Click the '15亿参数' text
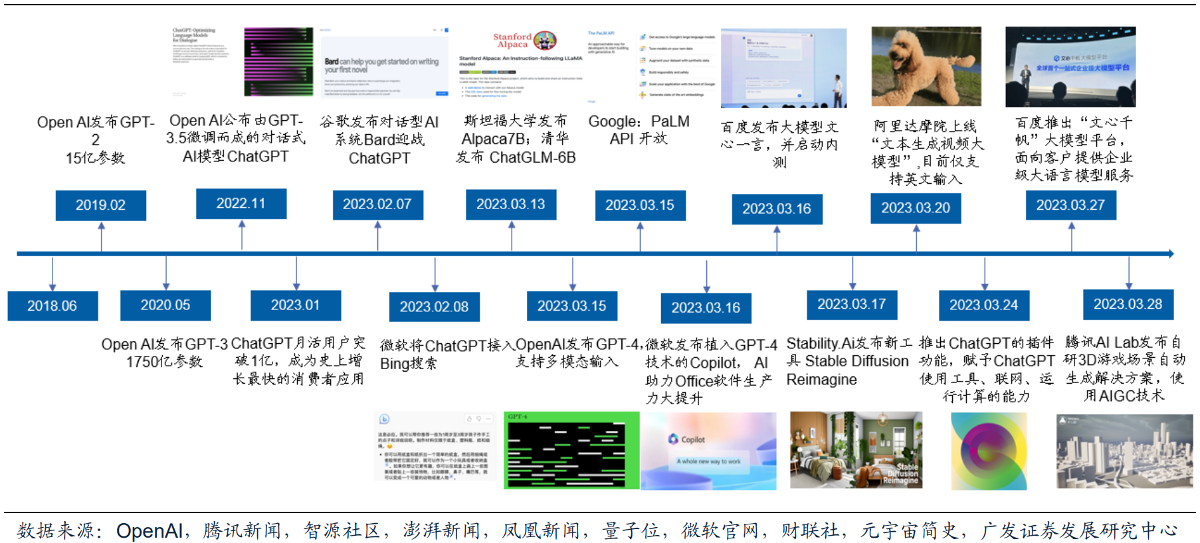1200x543 pixels. [95, 158]
